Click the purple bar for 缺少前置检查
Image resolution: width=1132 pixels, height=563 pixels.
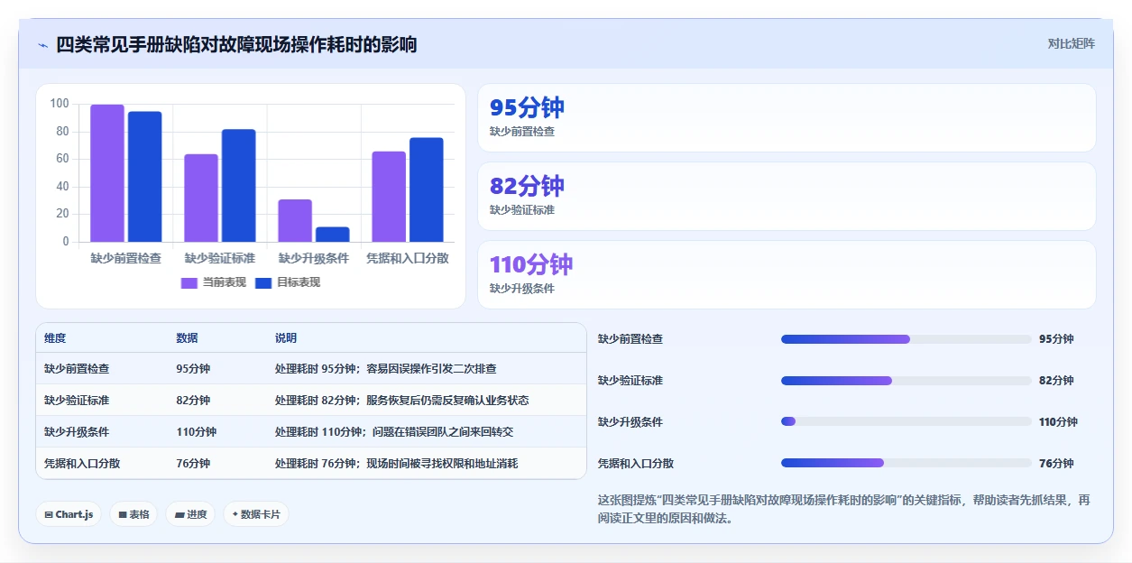pyautogui.click(x=107, y=173)
